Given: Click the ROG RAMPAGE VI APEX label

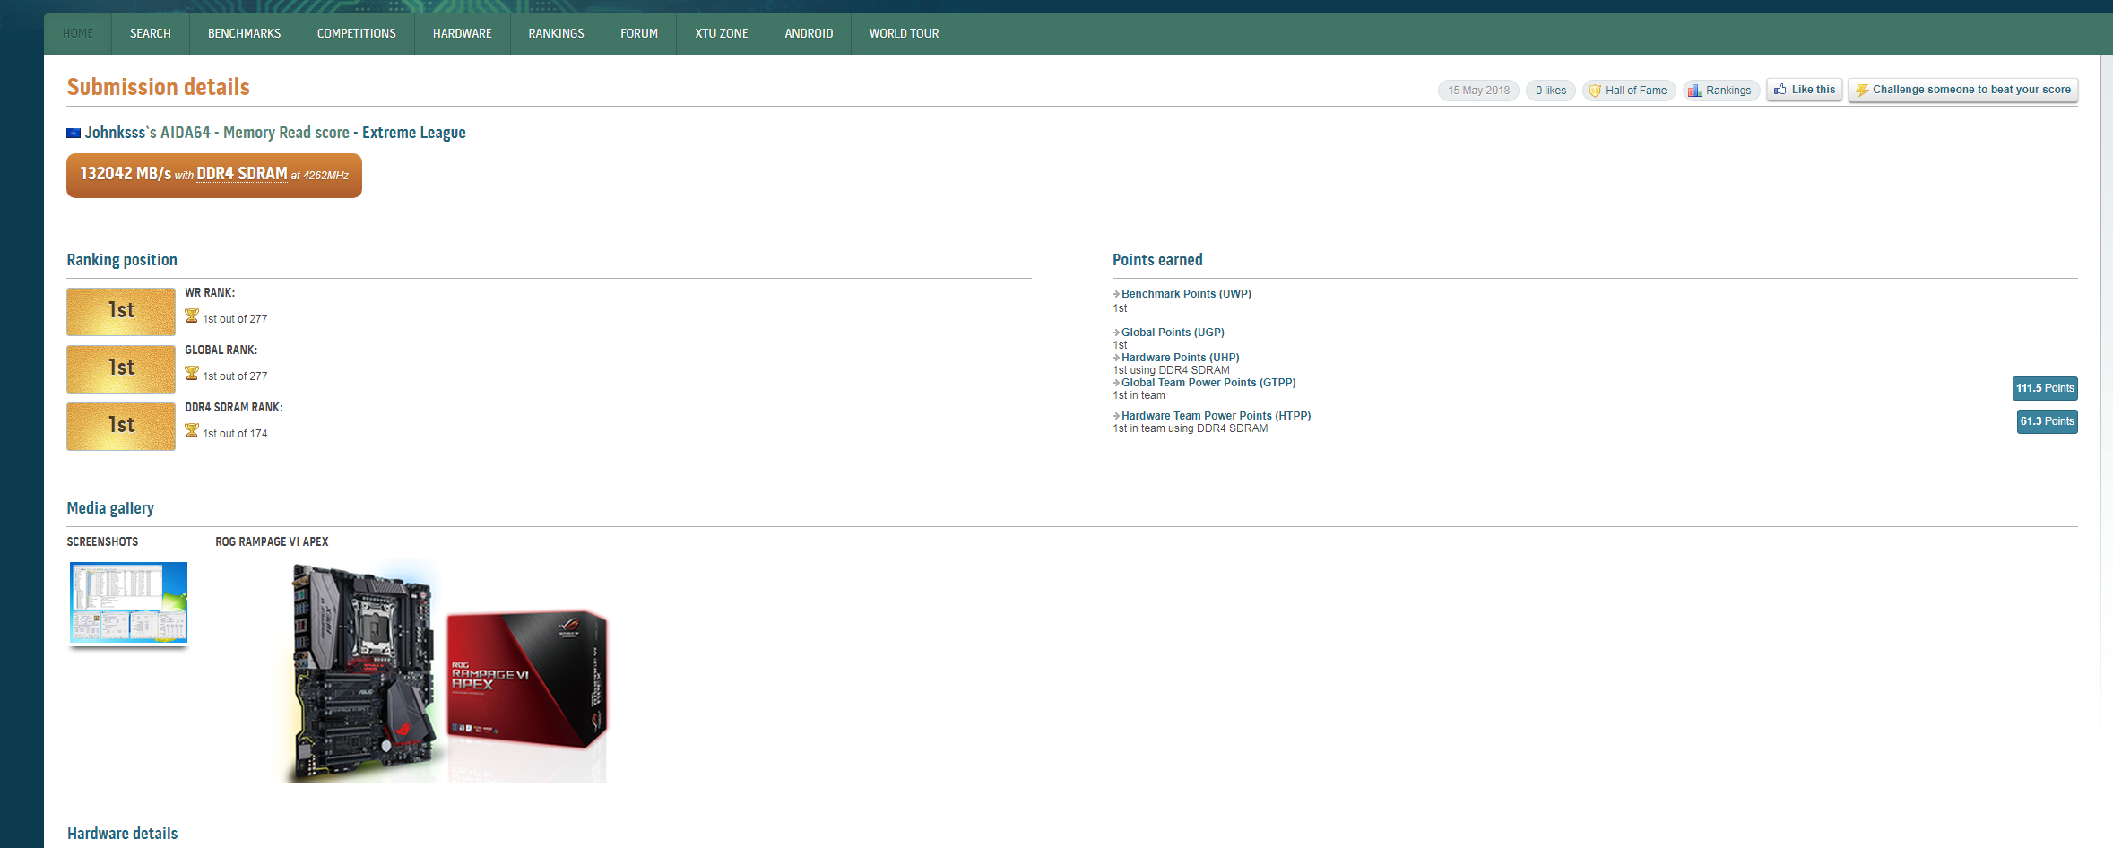Looking at the screenshot, I should coord(272,541).
